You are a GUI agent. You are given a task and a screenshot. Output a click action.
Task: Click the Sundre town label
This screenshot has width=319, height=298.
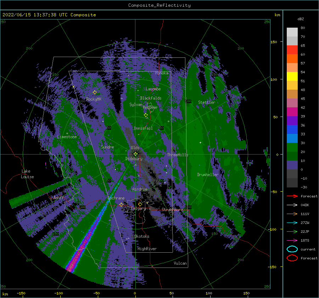(x=107, y=147)
